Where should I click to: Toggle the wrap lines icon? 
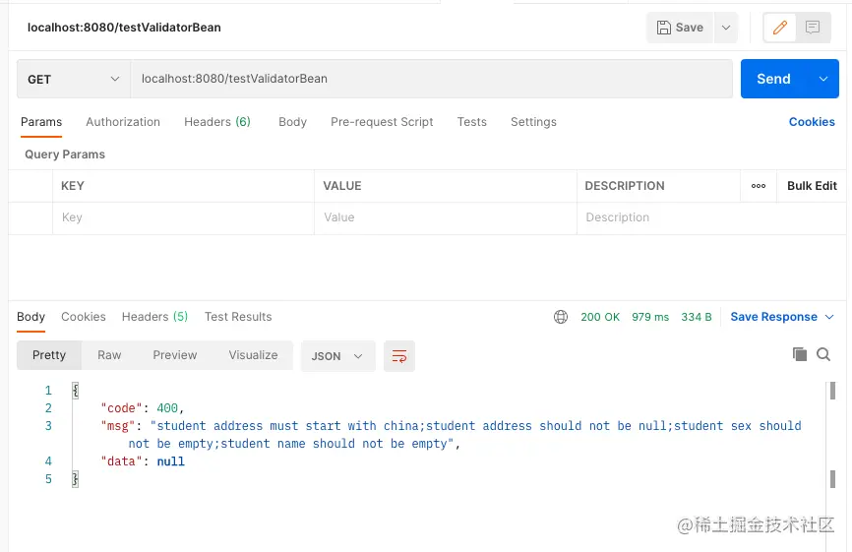coord(399,356)
